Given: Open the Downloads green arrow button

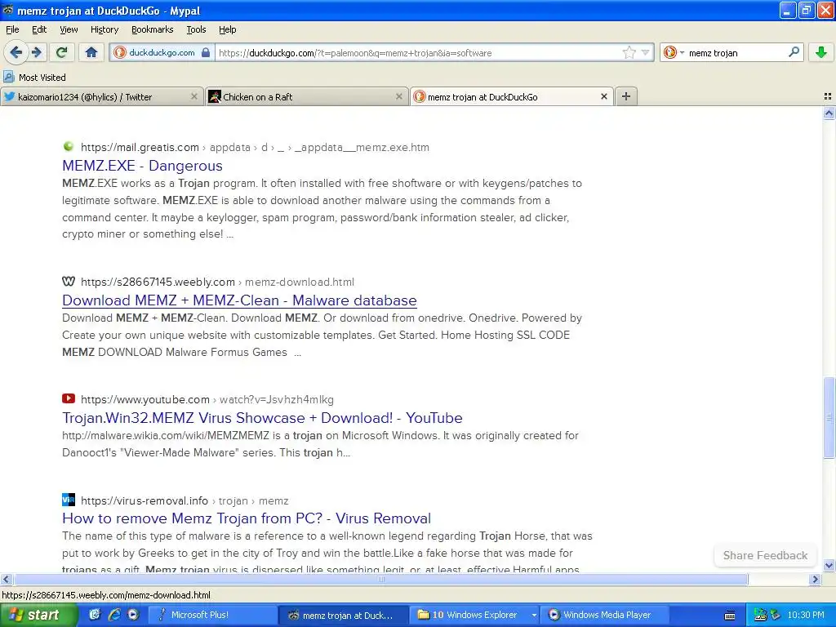Looking at the screenshot, I should click(821, 52).
